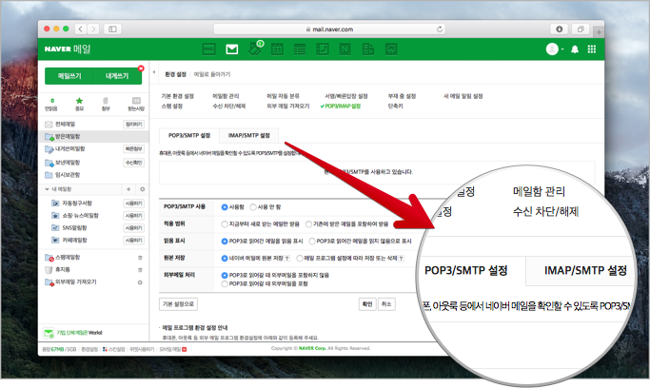Viewport: 650px width, 388px height.
Task: Click the mail.naver.com address bar
Action: pyautogui.click(x=329, y=29)
